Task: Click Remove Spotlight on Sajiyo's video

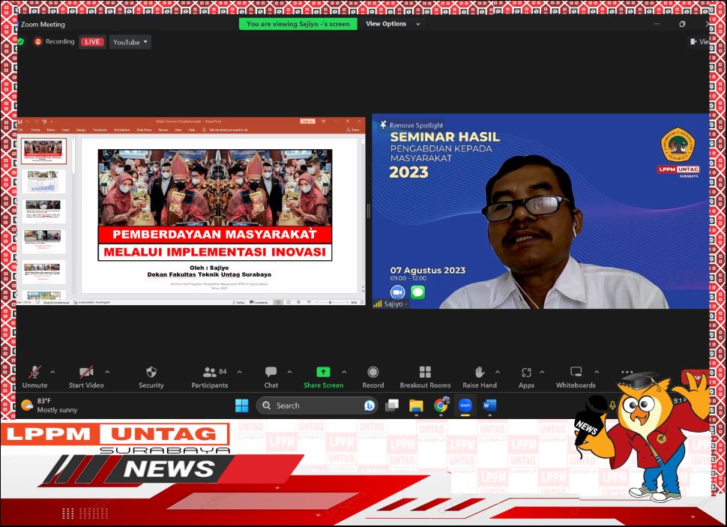Action: pos(411,125)
